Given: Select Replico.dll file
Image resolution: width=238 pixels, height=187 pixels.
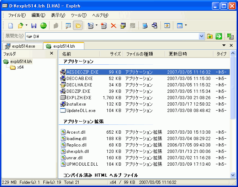Looking at the screenshot, I should coord(76,145).
